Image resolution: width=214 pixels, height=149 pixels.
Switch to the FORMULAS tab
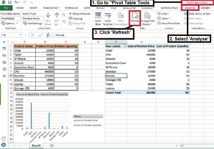[72, 8]
